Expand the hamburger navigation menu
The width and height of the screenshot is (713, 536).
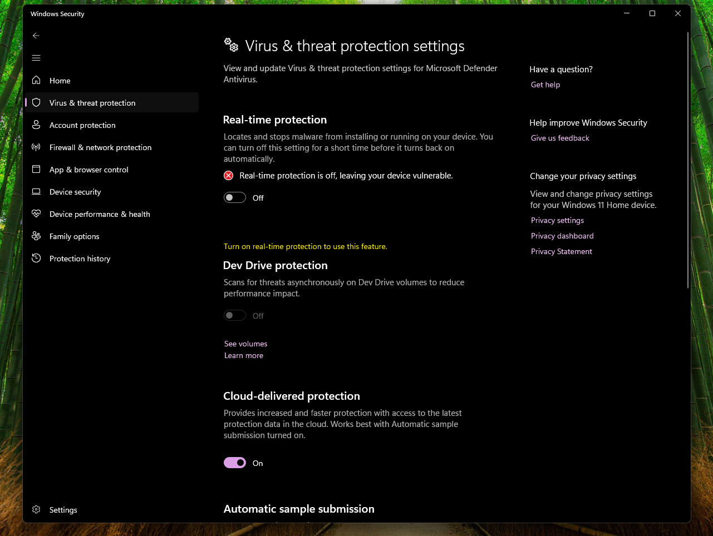(36, 58)
